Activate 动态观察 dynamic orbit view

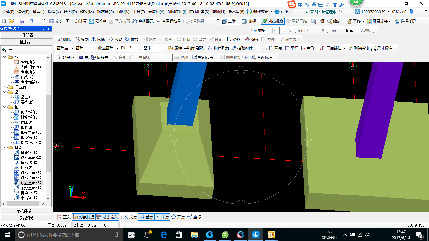(273, 21)
